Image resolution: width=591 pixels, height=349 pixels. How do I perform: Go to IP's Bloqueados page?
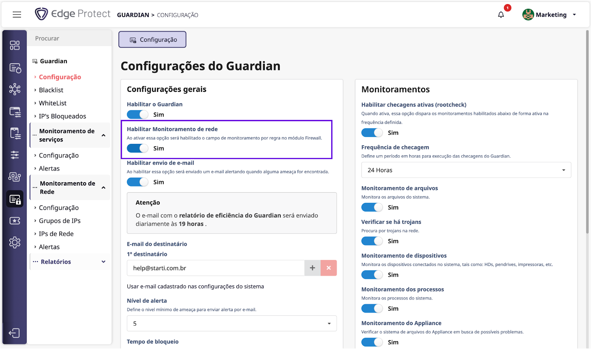tap(62, 116)
